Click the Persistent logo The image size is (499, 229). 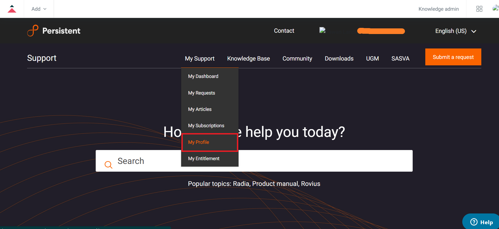coord(54,31)
